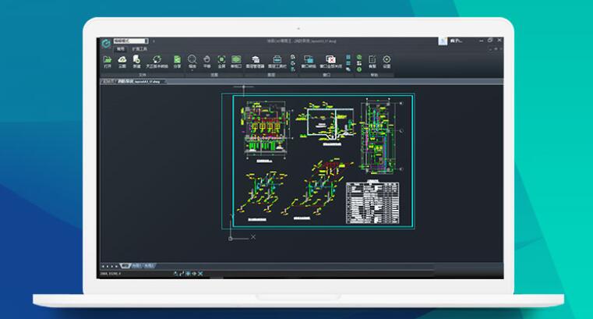
Task: Click the 打开 (Open) file icon
Action: [108, 59]
